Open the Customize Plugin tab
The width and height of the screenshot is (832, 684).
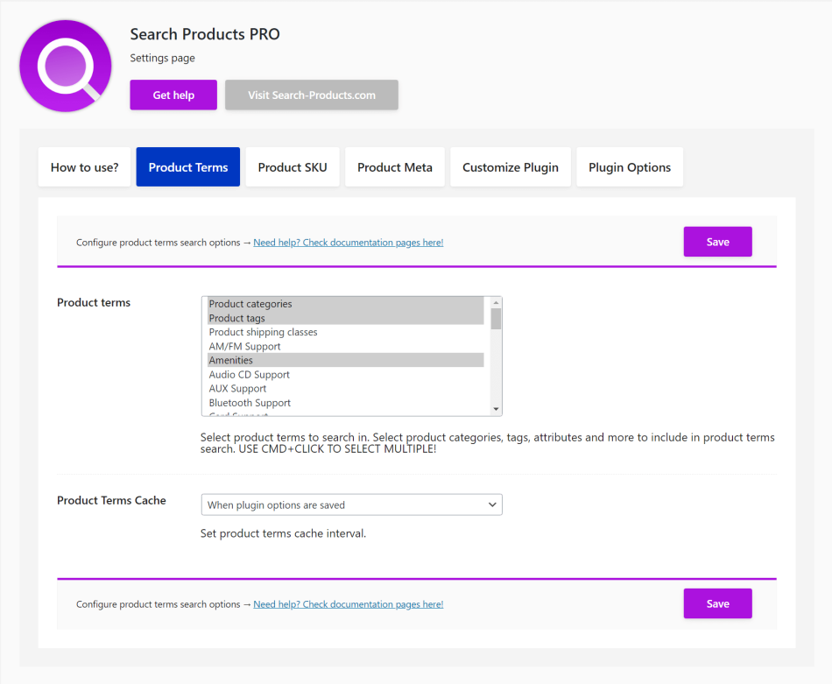(x=511, y=167)
